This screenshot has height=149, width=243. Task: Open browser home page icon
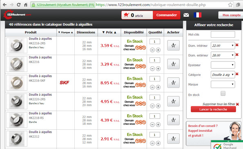tap(26, 5)
